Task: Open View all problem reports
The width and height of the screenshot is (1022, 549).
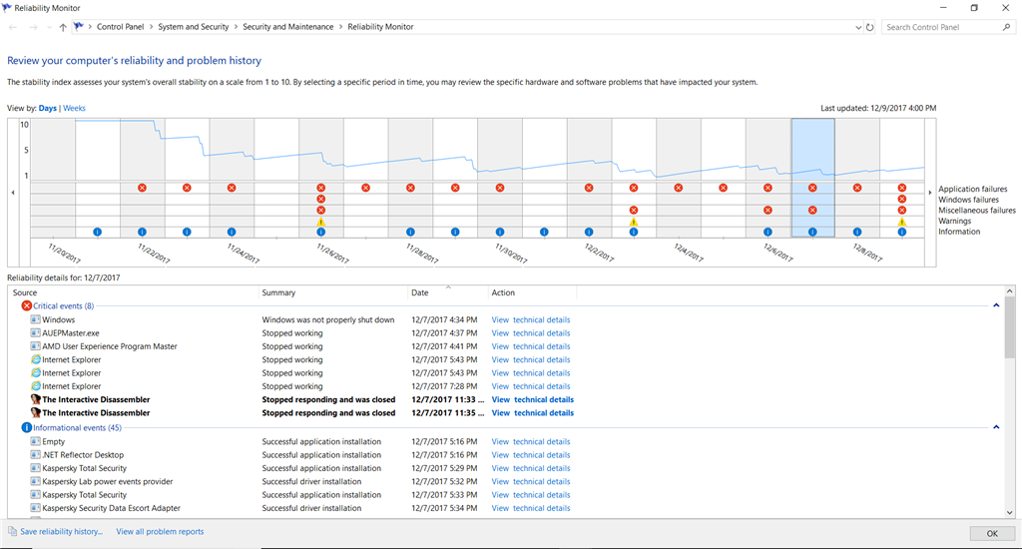Action: click(160, 531)
